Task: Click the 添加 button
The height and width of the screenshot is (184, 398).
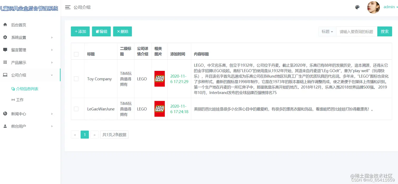Action: tap(80, 31)
